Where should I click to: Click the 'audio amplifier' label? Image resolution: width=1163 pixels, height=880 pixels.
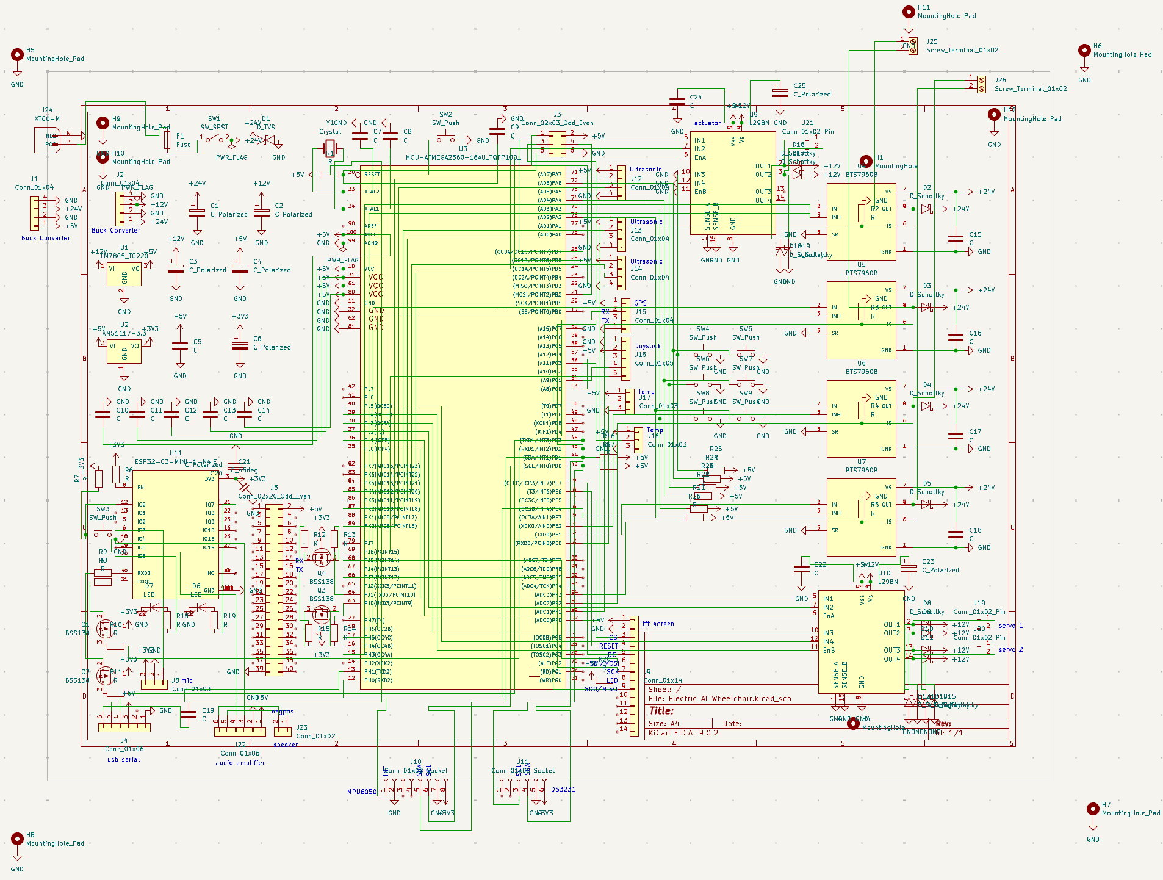[x=240, y=763]
